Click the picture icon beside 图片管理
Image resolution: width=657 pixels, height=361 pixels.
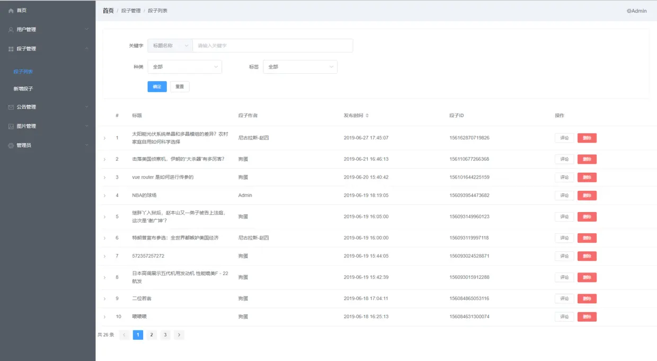click(x=11, y=126)
